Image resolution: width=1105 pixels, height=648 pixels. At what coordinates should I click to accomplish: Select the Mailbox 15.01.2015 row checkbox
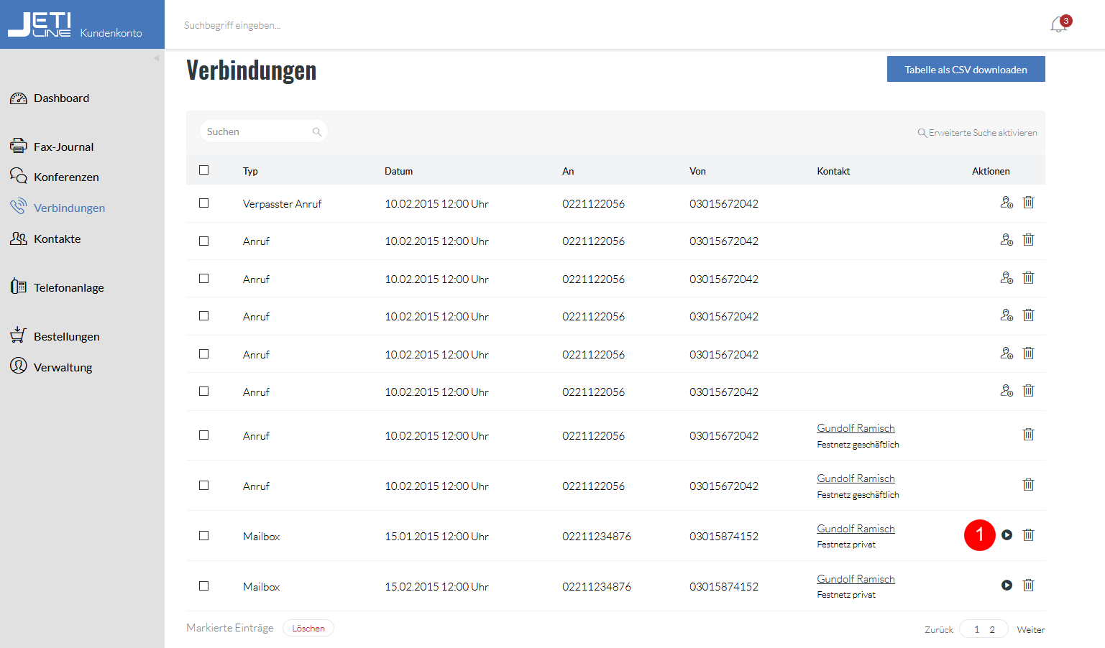203,536
